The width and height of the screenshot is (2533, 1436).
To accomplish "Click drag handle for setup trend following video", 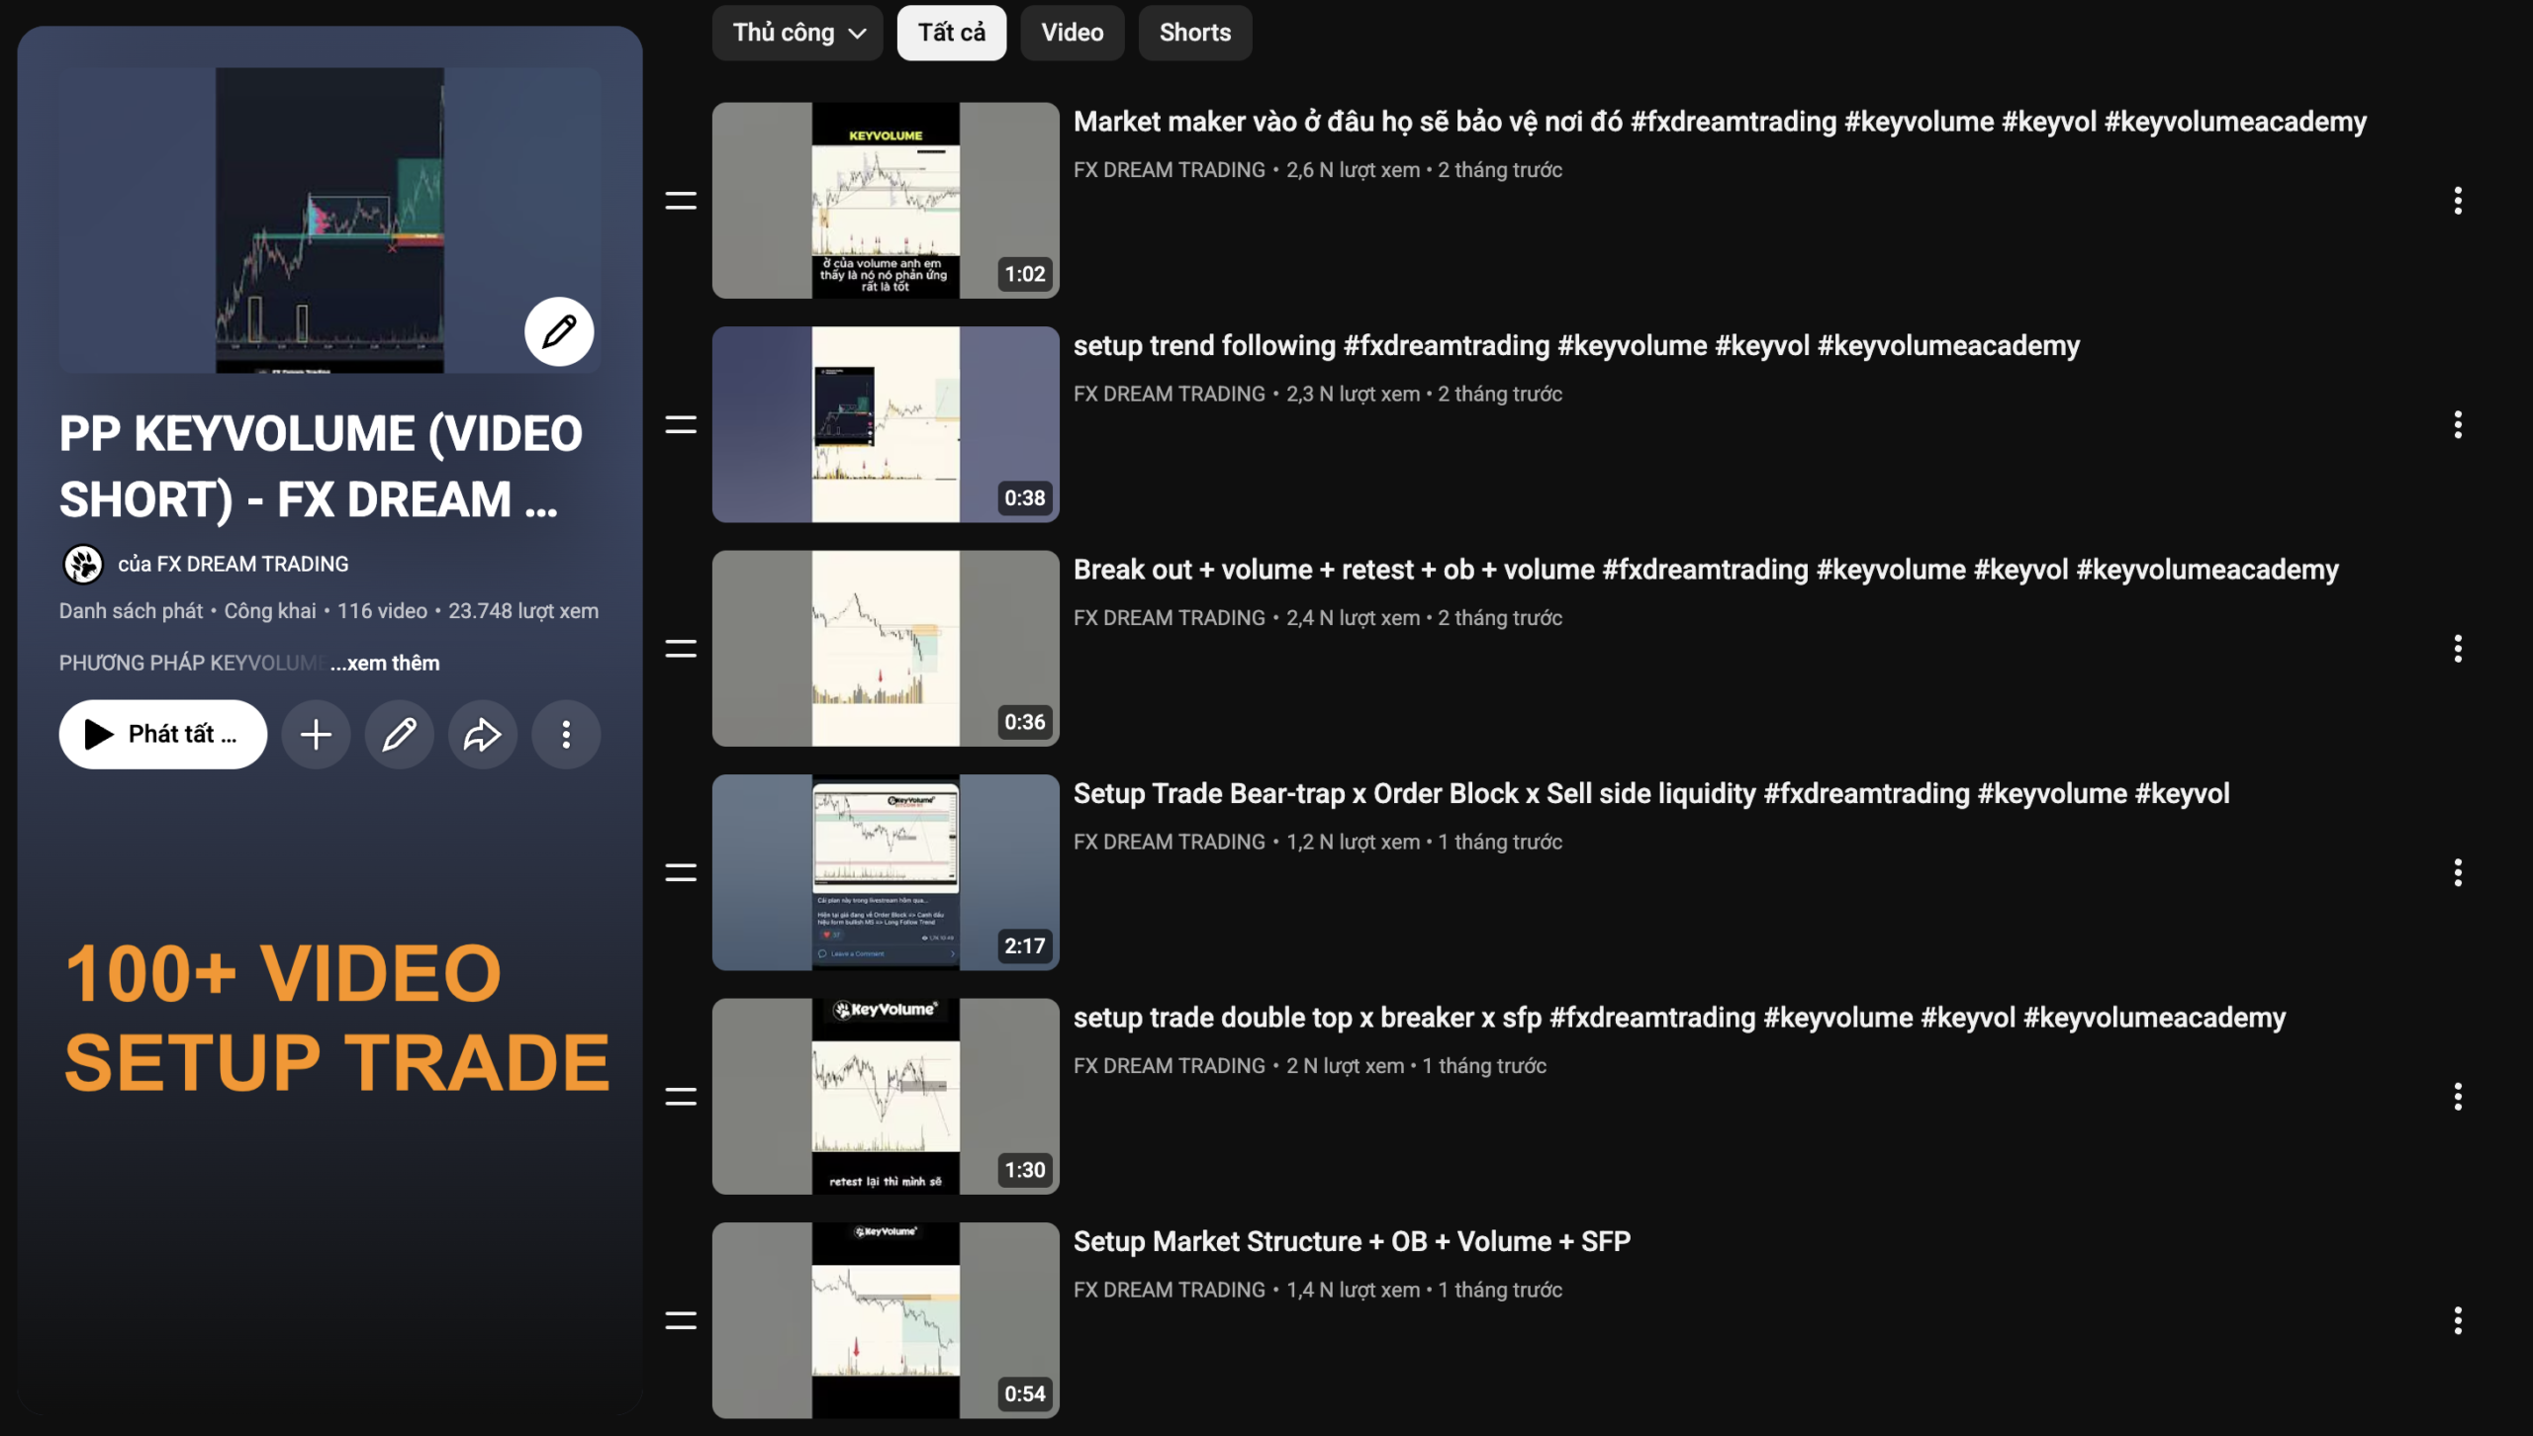I will click(681, 425).
